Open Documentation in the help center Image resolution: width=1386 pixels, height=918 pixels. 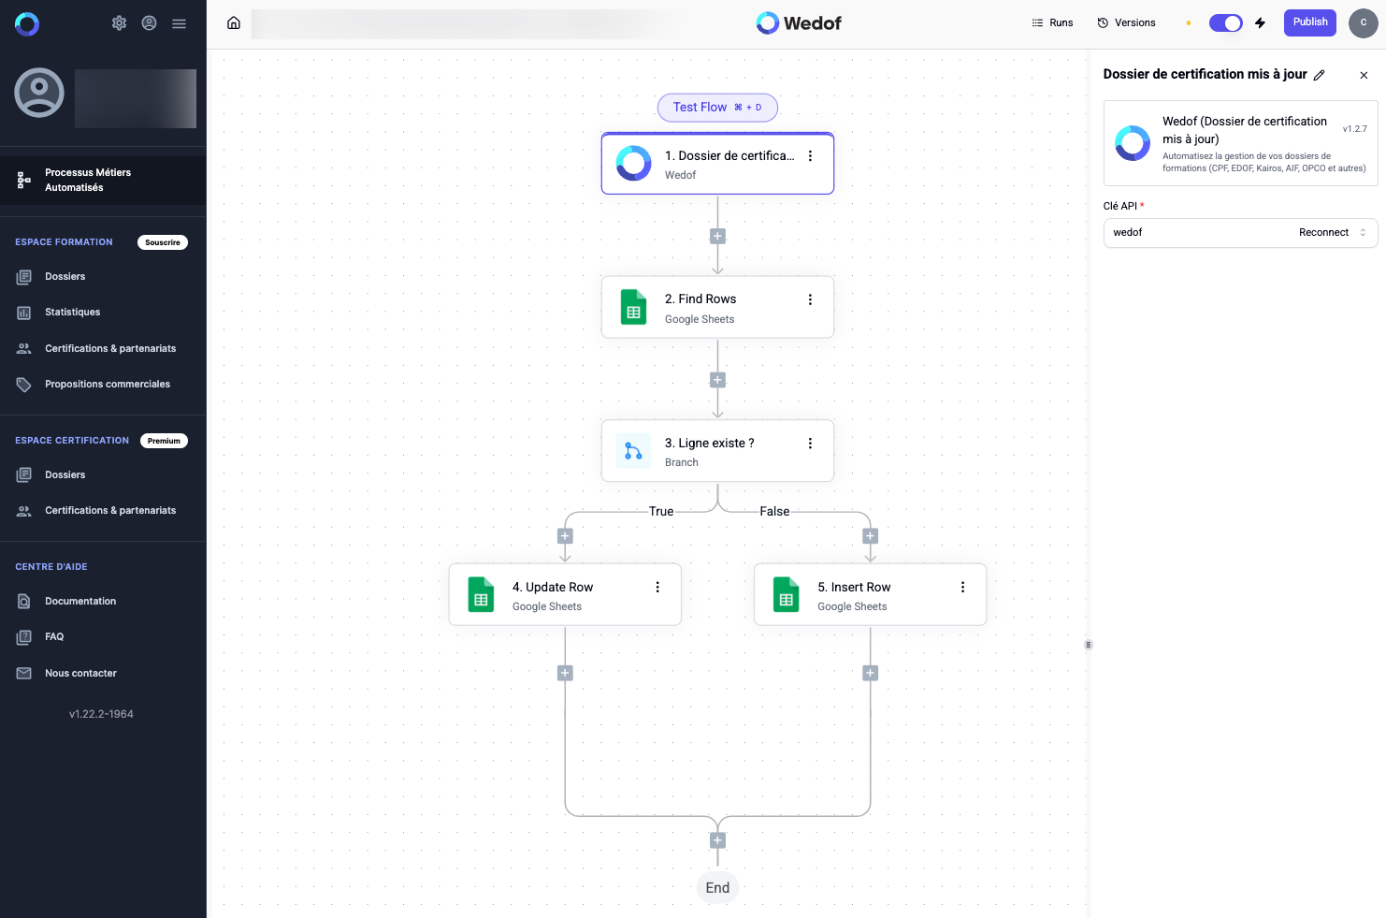pos(80,602)
